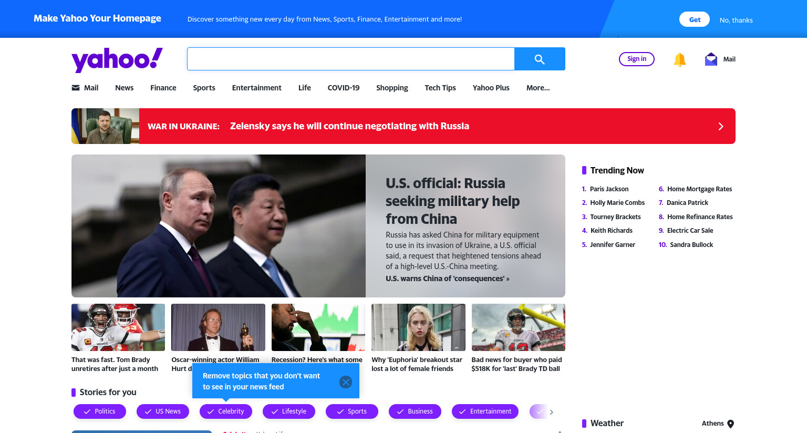This screenshot has width=807, height=433.
Task: Open trending topic Danica Patrick
Action: (x=687, y=203)
